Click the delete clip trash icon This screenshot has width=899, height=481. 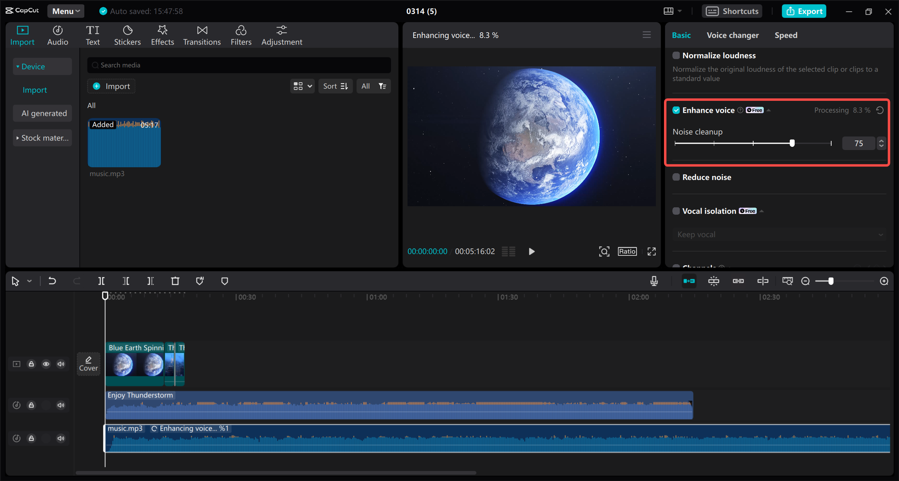pos(175,281)
